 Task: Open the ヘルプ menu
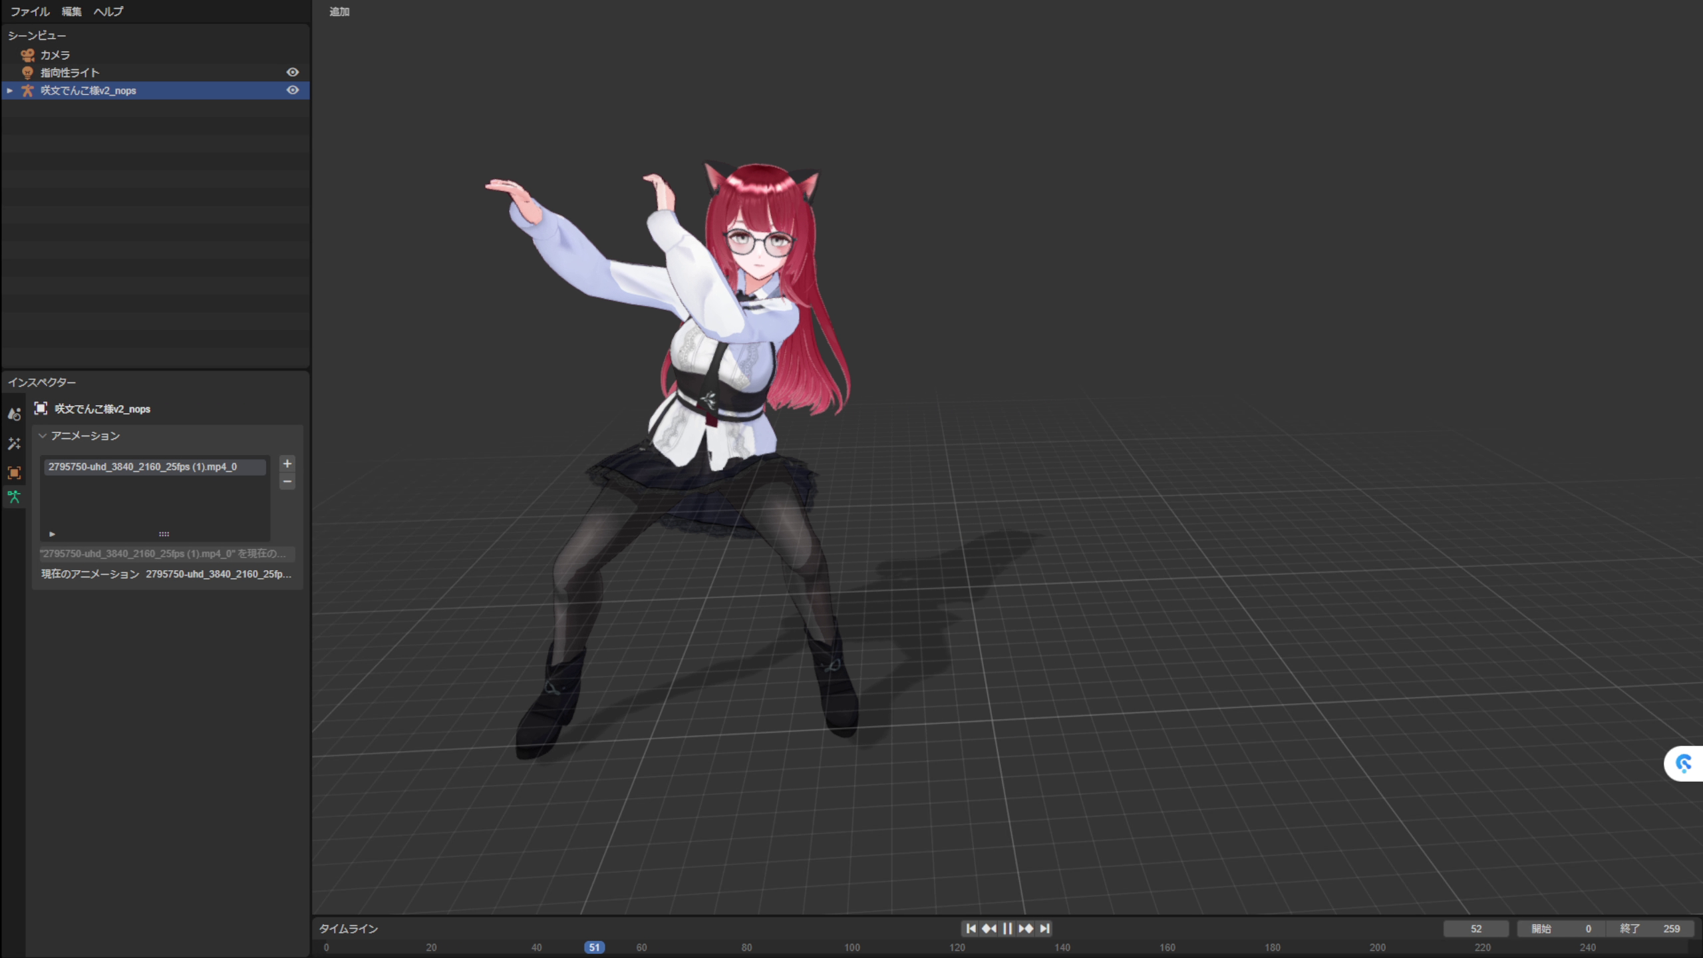tap(108, 11)
